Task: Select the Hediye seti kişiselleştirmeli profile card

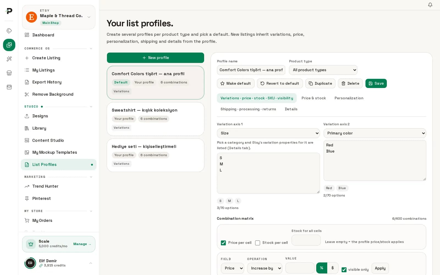Action: tap(155, 155)
